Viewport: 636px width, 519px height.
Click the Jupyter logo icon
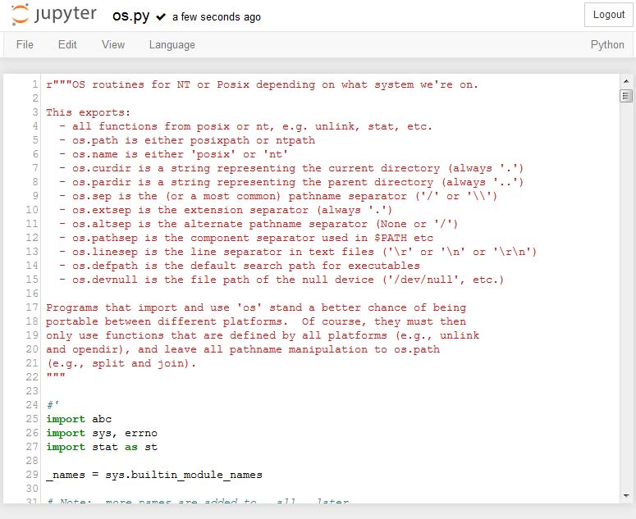tap(21, 16)
